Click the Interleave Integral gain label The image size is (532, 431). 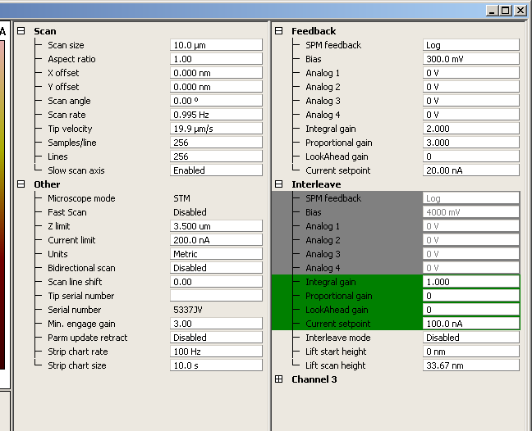331,282
